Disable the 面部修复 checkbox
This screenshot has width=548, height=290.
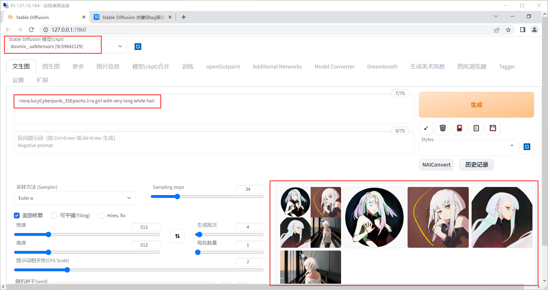pos(17,215)
